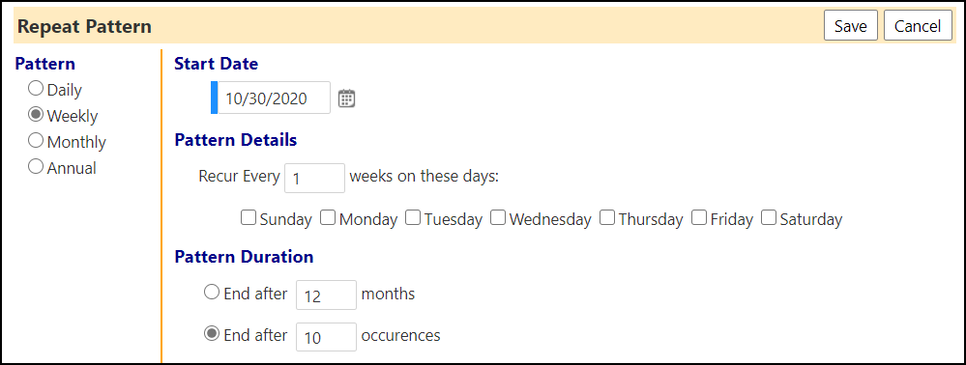Open the Start Date calendar picker icon

click(347, 98)
